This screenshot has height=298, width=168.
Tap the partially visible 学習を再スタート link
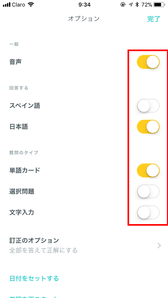tap(33, 296)
